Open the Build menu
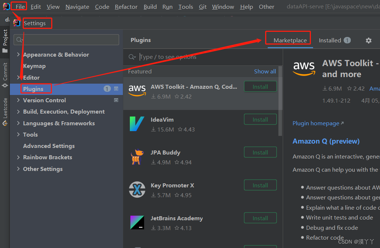380x248 pixels. pyautogui.click(x=150, y=7)
